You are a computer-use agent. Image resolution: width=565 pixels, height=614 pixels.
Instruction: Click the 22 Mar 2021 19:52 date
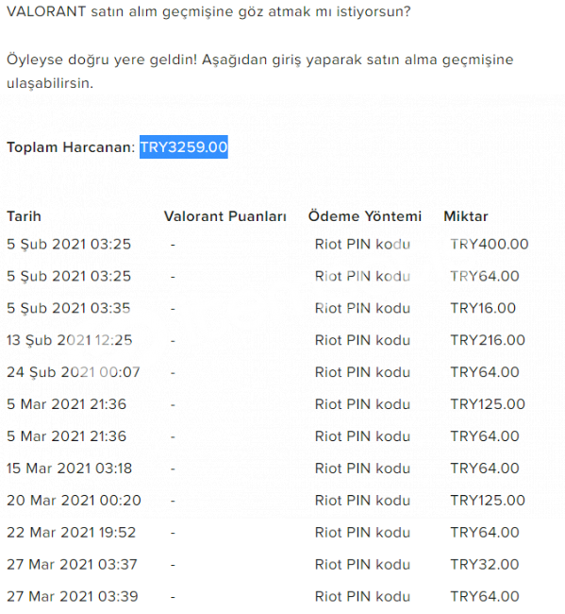click(x=71, y=533)
